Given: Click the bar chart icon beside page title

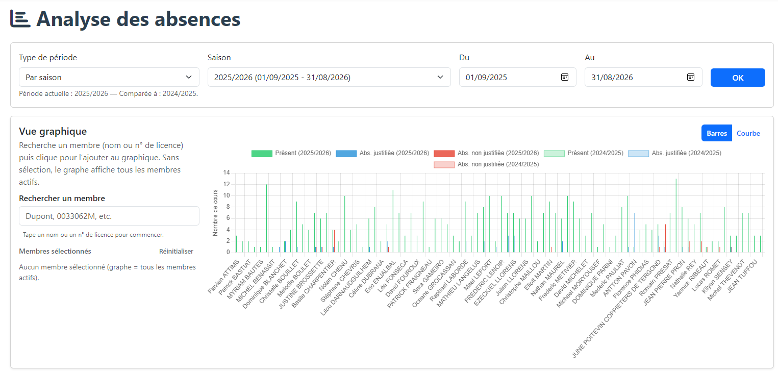Looking at the screenshot, I should [x=20, y=19].
